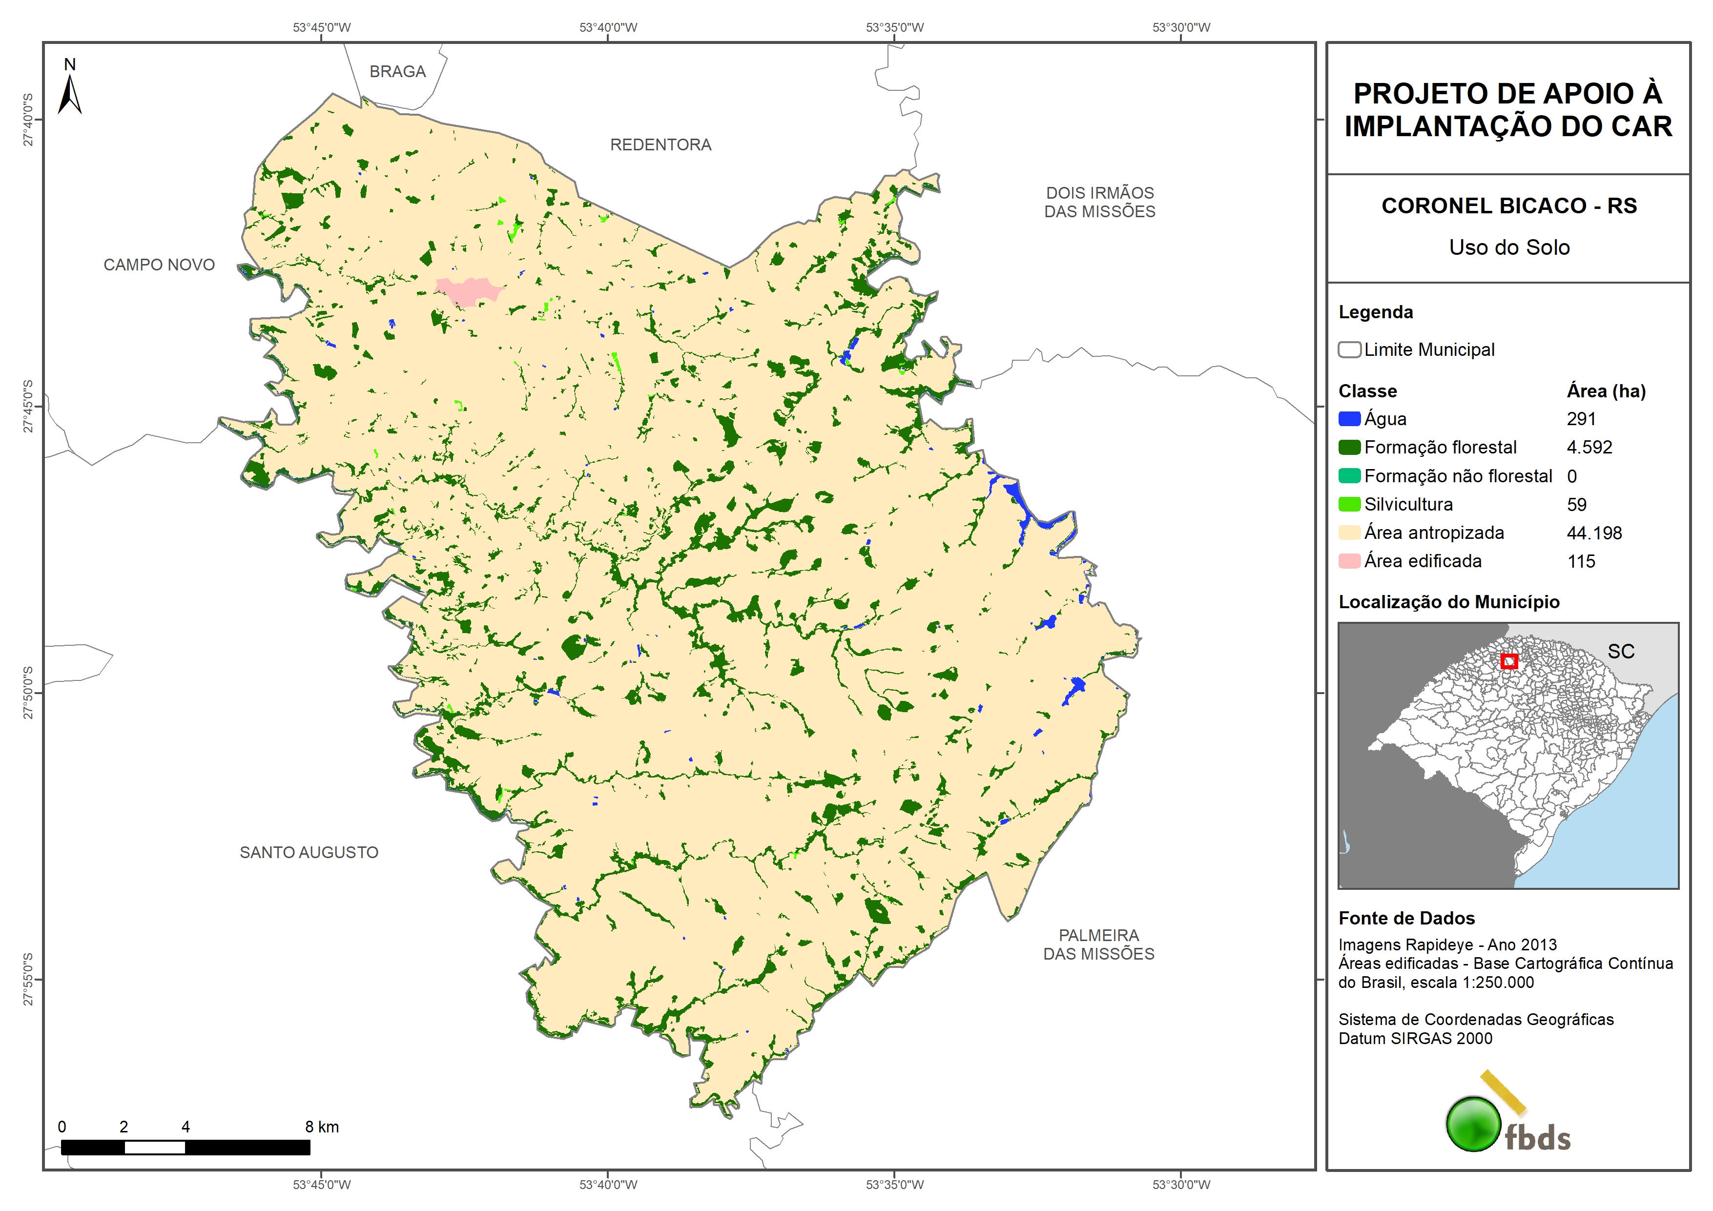Click the blue Água legend swatch
The height and width of the screenshot is (1211, 1713).
click(1349, 419)
